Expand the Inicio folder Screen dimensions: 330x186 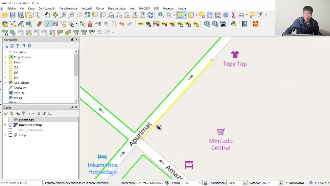tap(5, 62)
